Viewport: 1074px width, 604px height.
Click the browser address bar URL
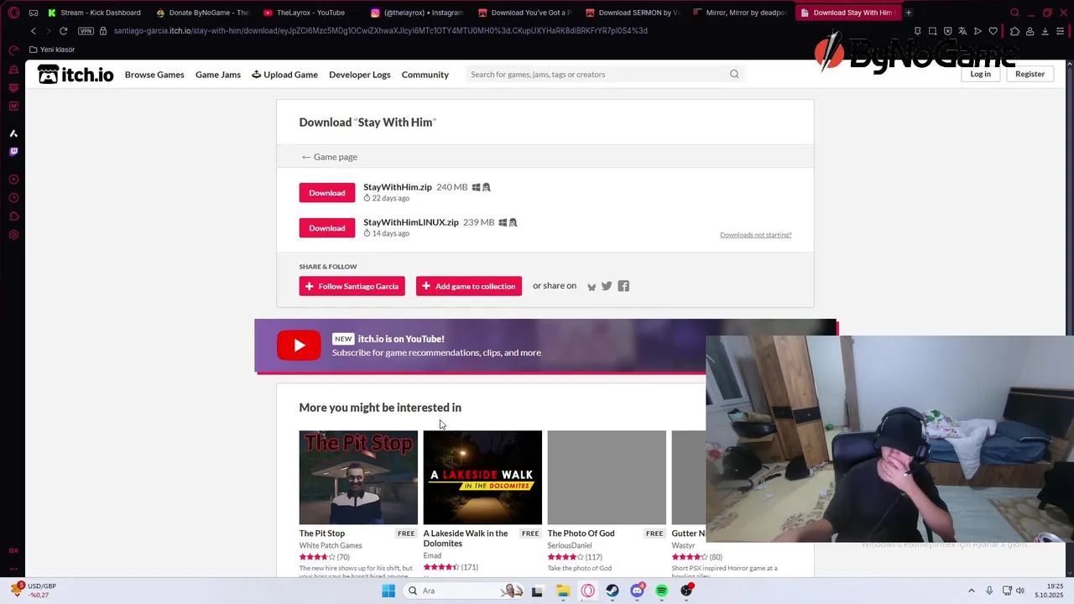click(x=380, y=31)
